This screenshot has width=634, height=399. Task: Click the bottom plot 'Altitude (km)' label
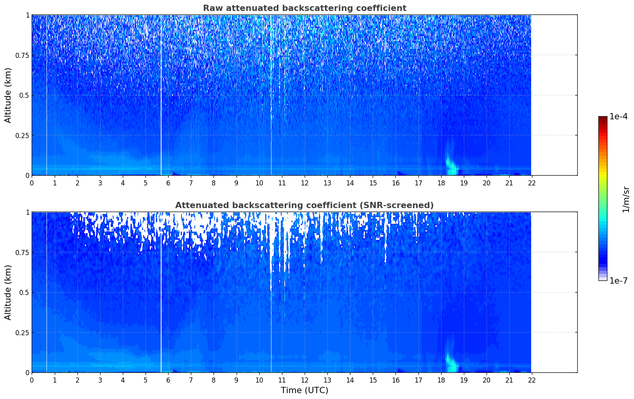click(x=8, y=292)
